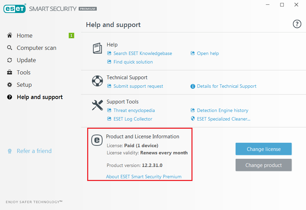The height and width of the screenshot is (210, 306).
Task: Click the external link icon before Open help
Action: pos(192,53)
